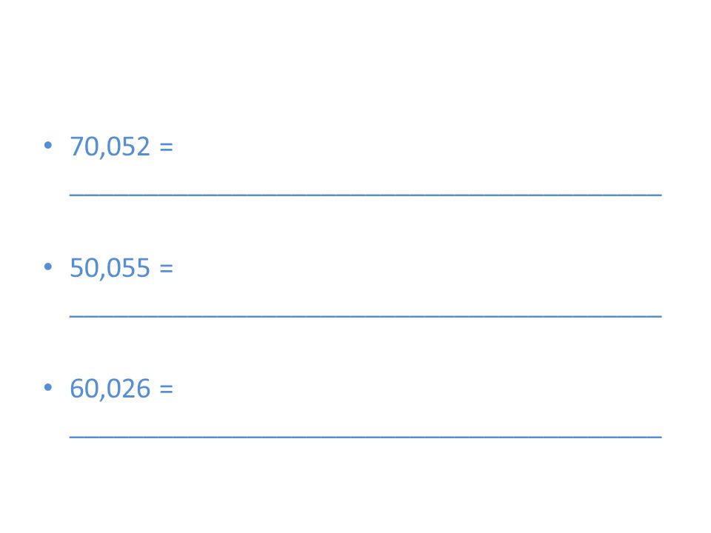Viewport: 711px width, 533px height.
Task: Click the equals sign after 50,055
Action: click(167, 268)
